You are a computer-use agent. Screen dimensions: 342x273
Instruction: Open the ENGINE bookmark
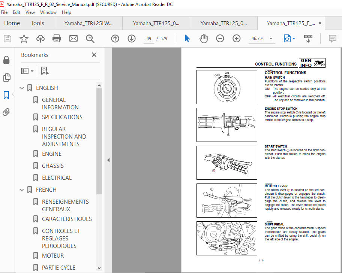[52, 154]
